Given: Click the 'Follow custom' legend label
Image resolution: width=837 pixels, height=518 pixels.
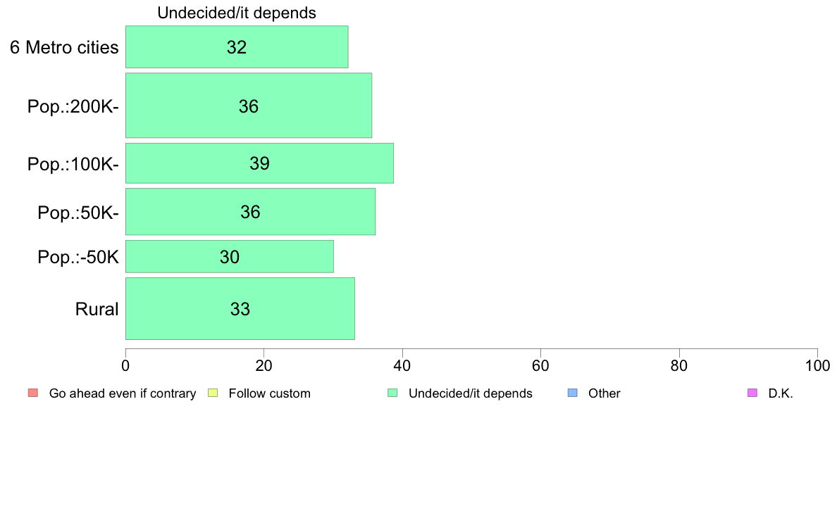Looking at the screenshot, I should click(x=270, y=393).
